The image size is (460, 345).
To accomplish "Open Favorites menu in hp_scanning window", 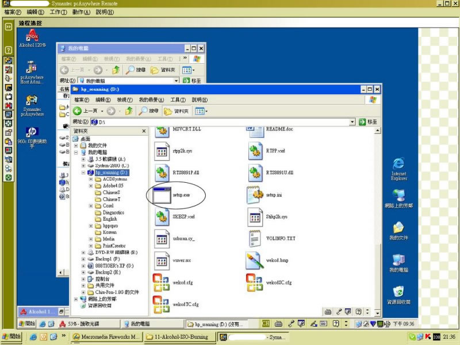I will 151,99.
